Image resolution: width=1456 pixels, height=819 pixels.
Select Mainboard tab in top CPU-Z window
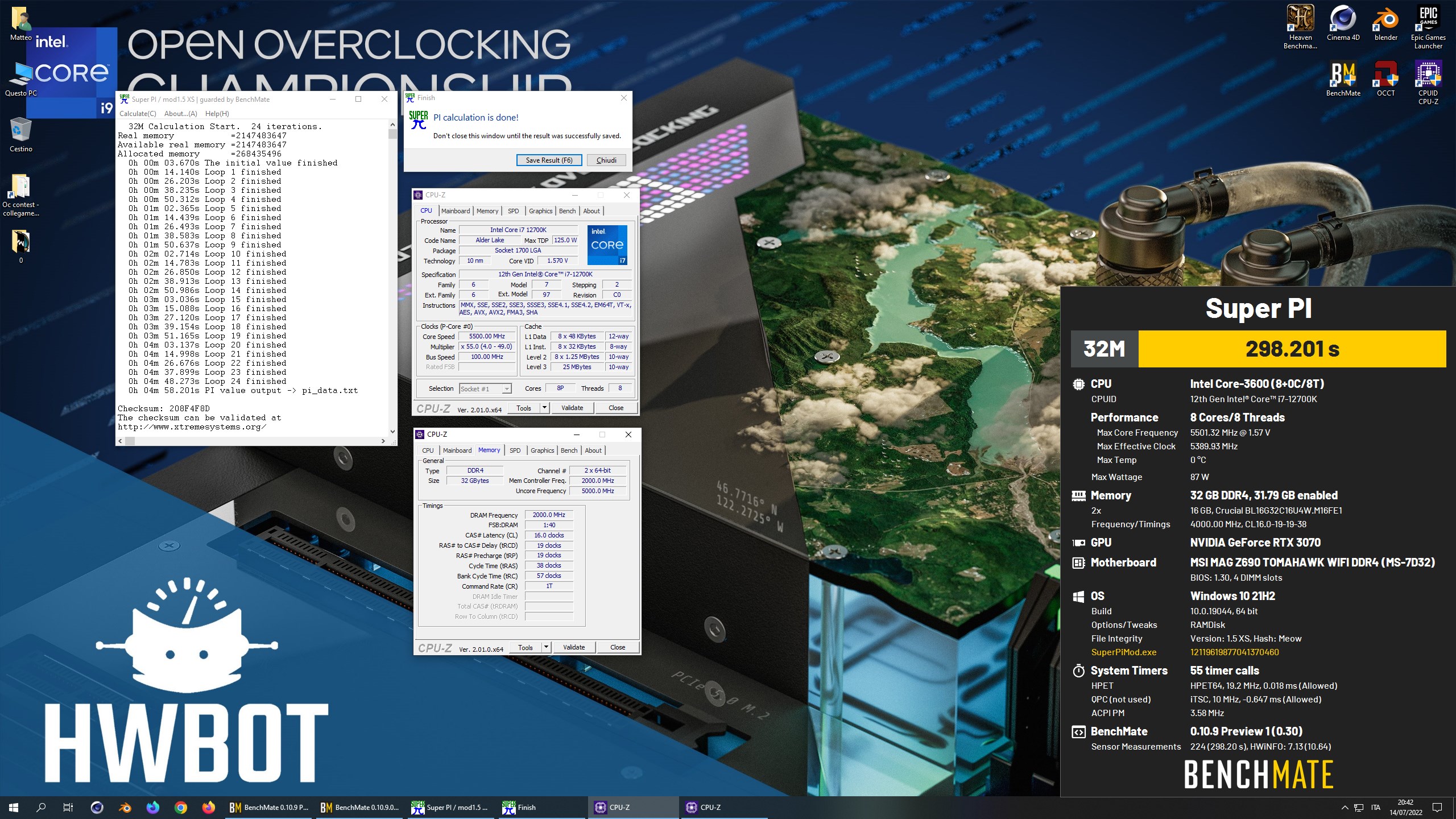456,211
